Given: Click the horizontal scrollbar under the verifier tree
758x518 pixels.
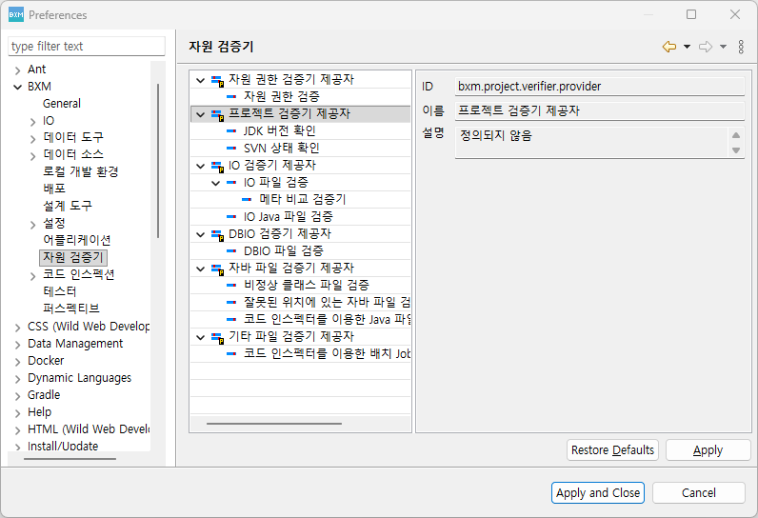Looking at the screenshot, I should pos(274,424).
